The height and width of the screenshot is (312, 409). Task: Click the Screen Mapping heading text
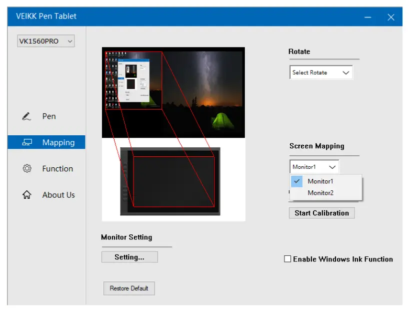317,146
